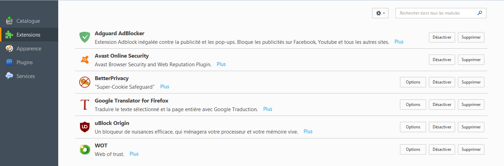Click the magnifier icon in the search box
The width and height of the screenshot is (504, 166).
click(x=480, y=13)
